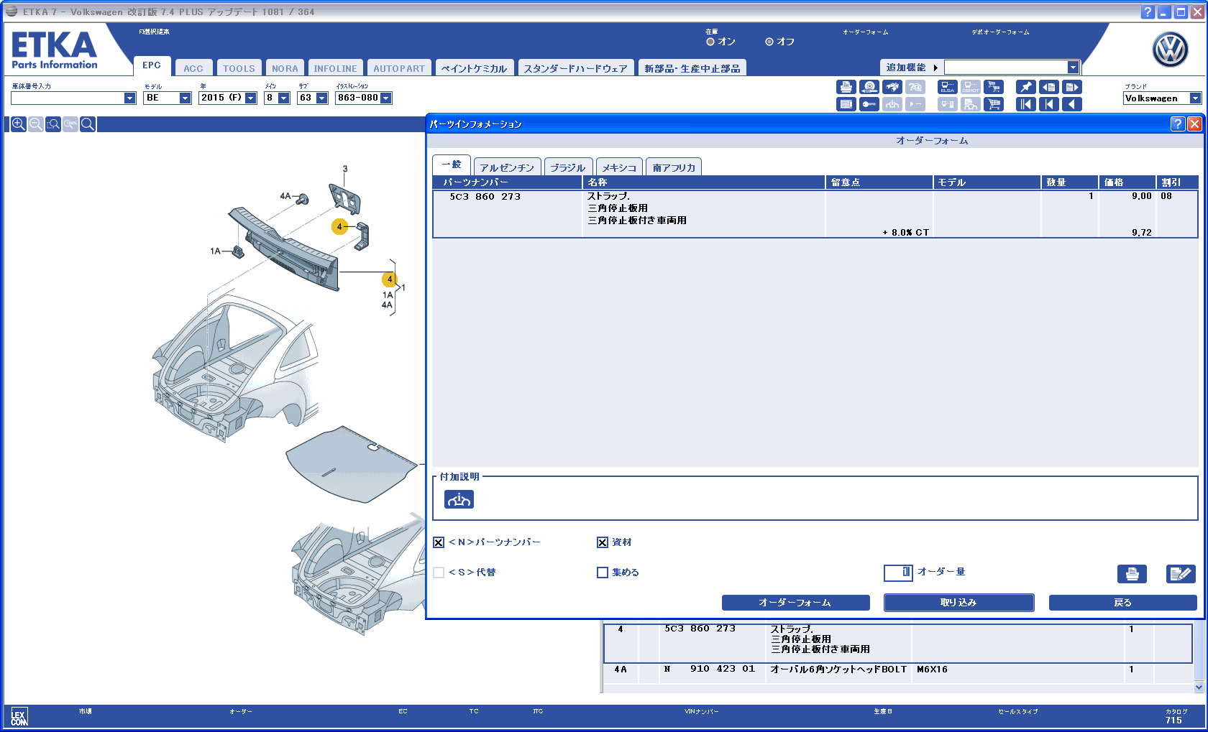Click the 取り込み button
1208x732 pixels.
click(958, 603)
